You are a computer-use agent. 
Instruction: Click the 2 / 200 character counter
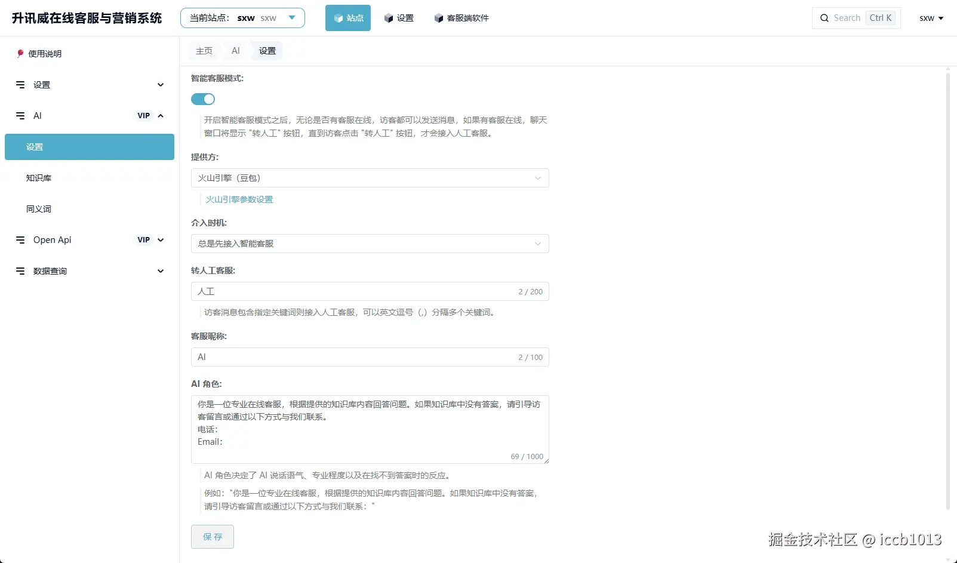[x=531, y=291]
